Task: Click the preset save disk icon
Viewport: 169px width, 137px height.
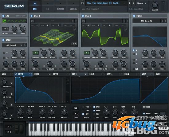Action: tap(82, 3)
